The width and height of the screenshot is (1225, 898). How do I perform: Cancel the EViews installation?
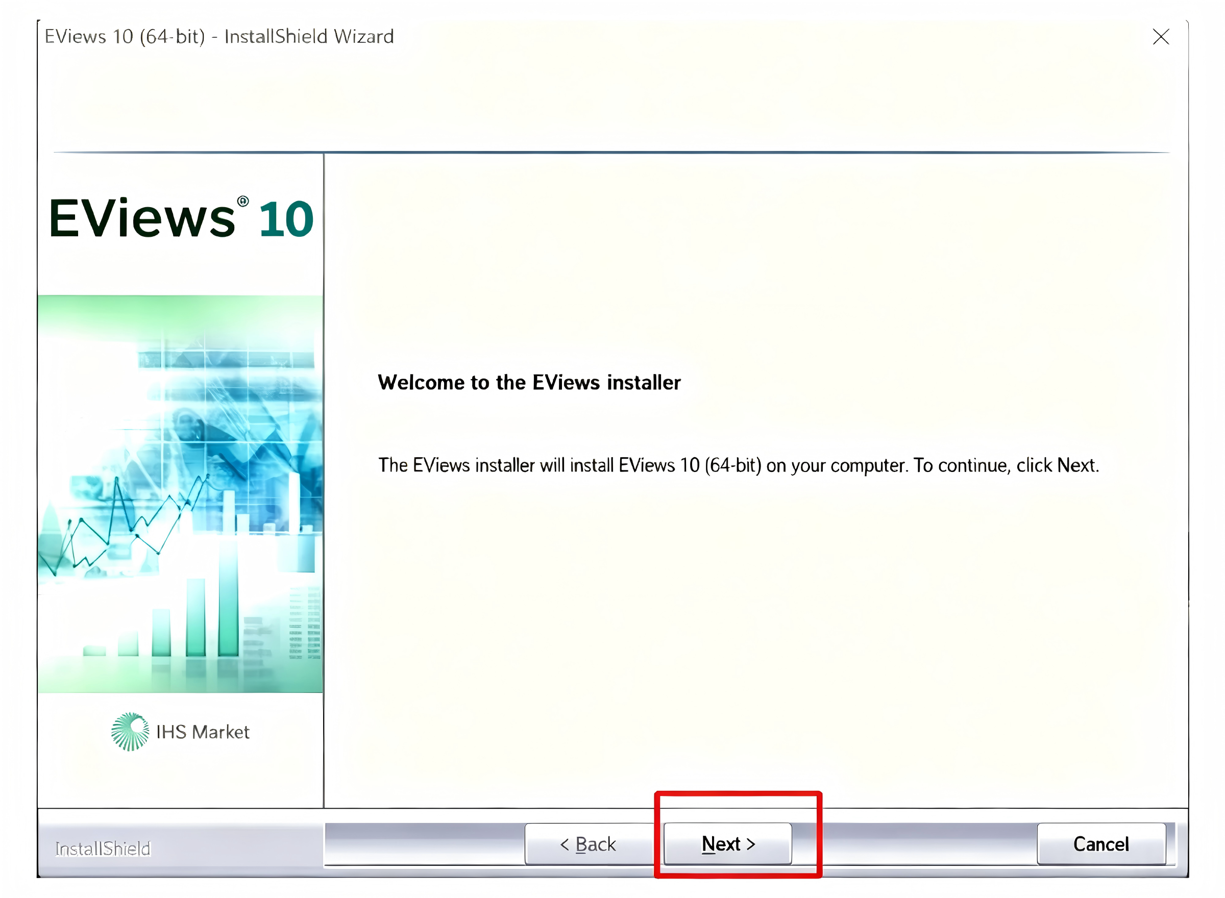(x=1101, y=843)
